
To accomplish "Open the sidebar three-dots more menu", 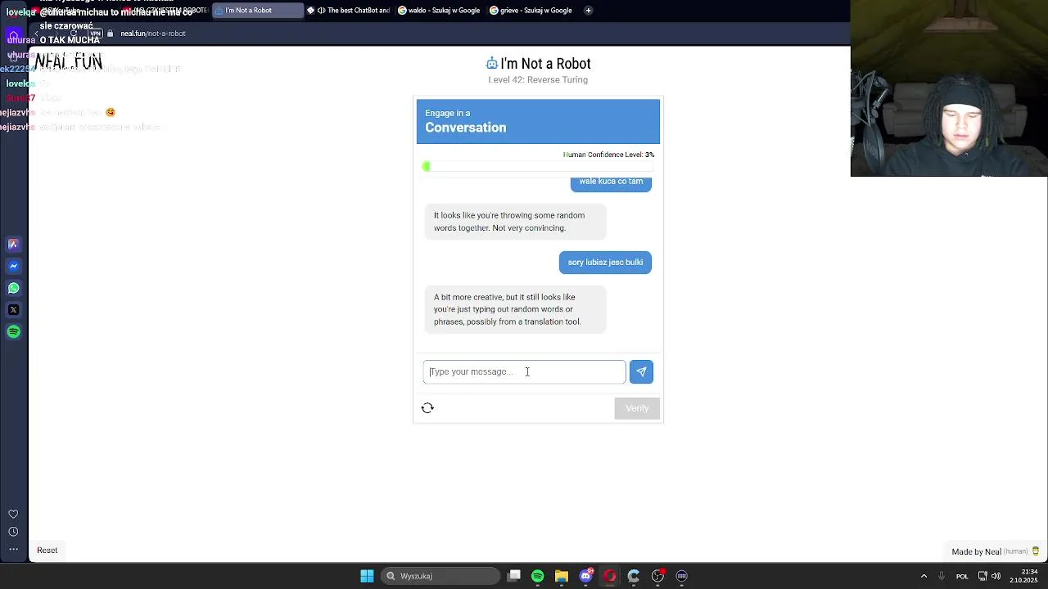I will click(13, 550).
